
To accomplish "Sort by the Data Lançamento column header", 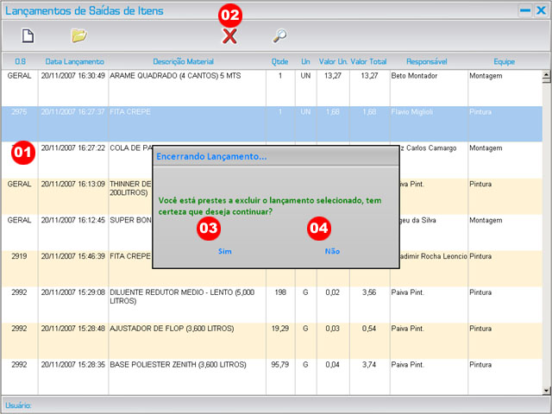I will point(74,62).
